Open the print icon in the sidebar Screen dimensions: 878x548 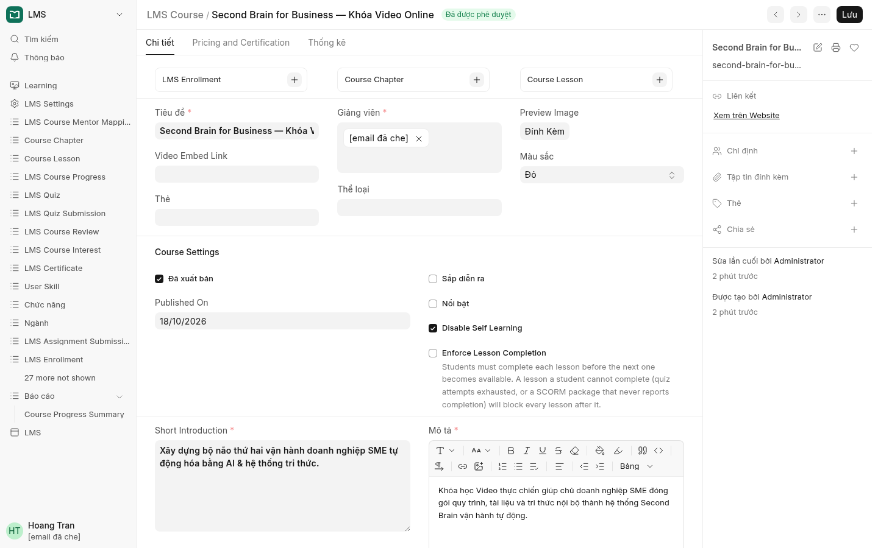pos(836,47)
